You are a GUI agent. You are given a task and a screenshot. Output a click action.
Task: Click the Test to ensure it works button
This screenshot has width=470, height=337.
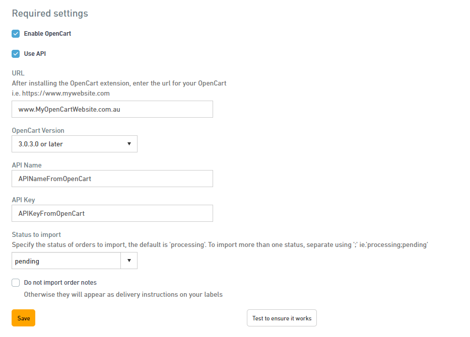[282, 318]
